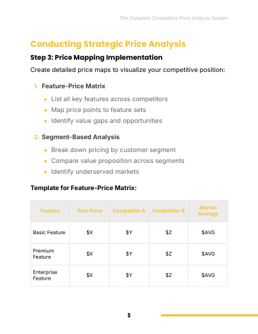Select the Feature column header

click(x=50, y=210)
